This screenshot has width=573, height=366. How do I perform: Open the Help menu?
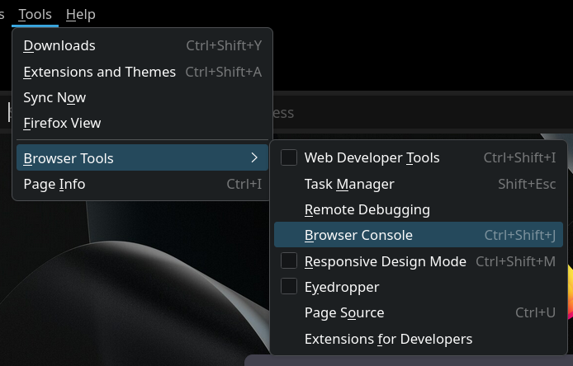point(81,15)
